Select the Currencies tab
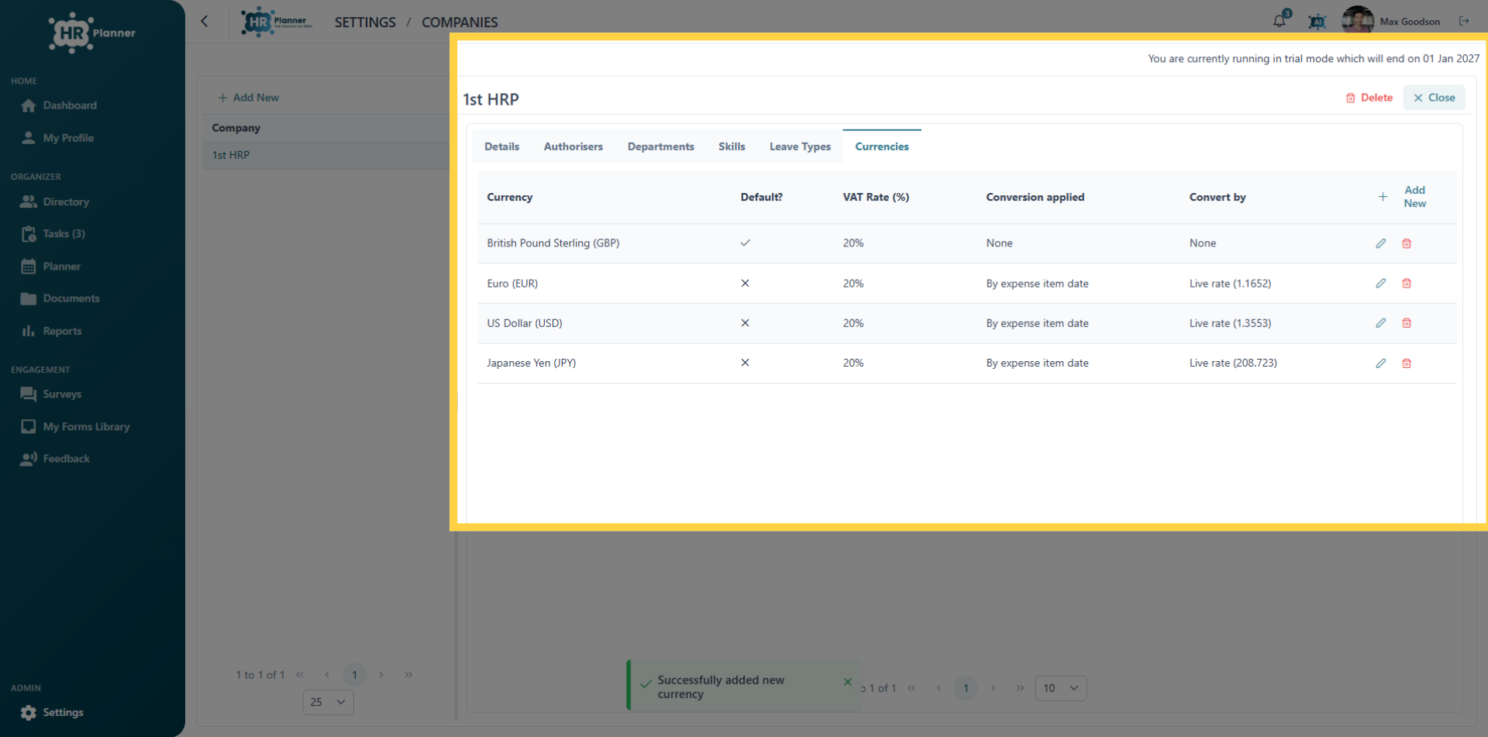 (x=882, y=146)
